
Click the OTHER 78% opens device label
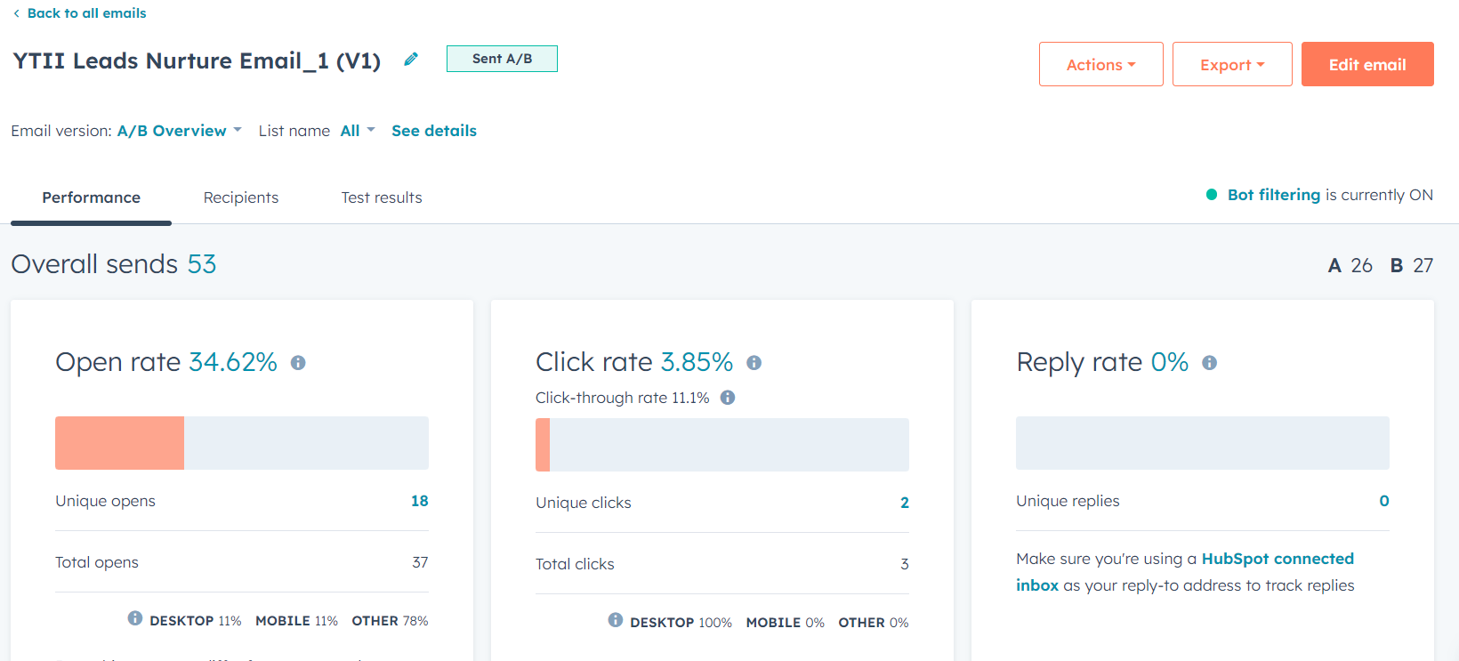point(390,621)
